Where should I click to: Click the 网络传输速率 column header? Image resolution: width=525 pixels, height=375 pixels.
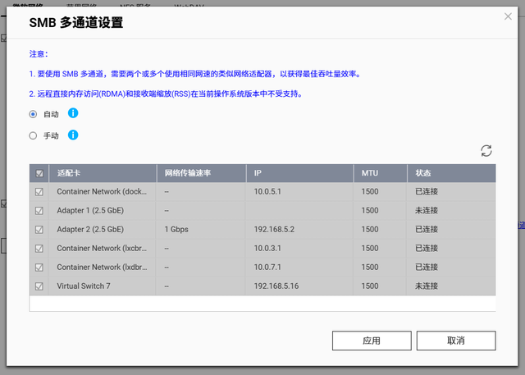click(x=188, y=173)
